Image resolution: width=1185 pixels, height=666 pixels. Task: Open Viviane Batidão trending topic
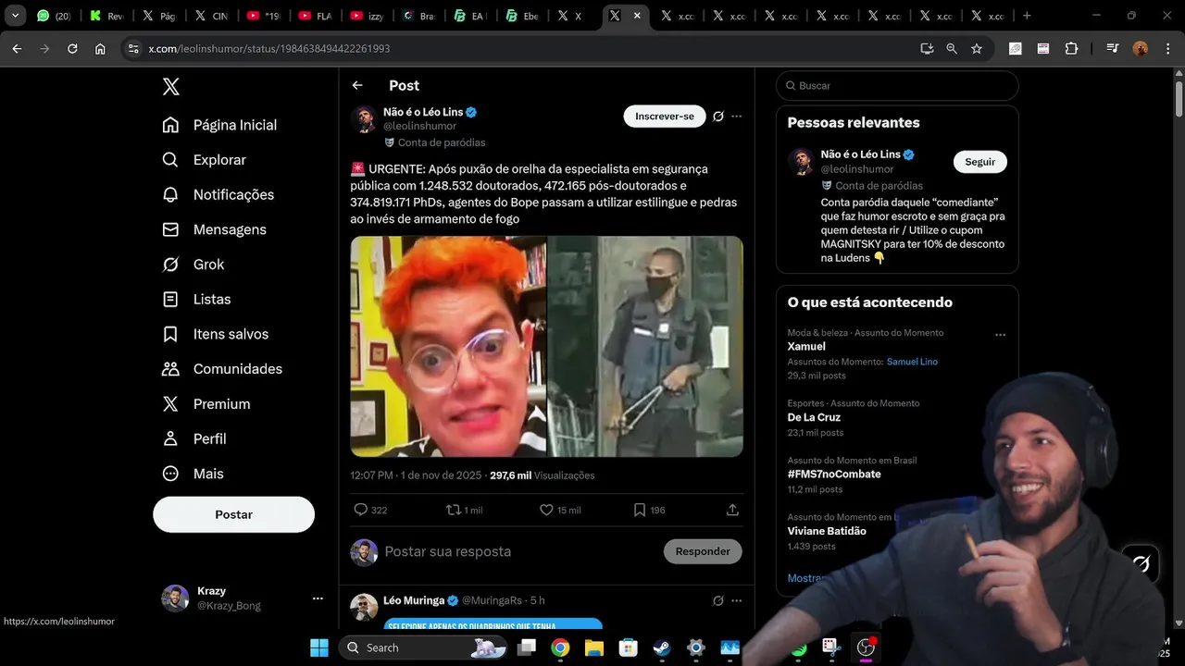click(x=827, y=531)
